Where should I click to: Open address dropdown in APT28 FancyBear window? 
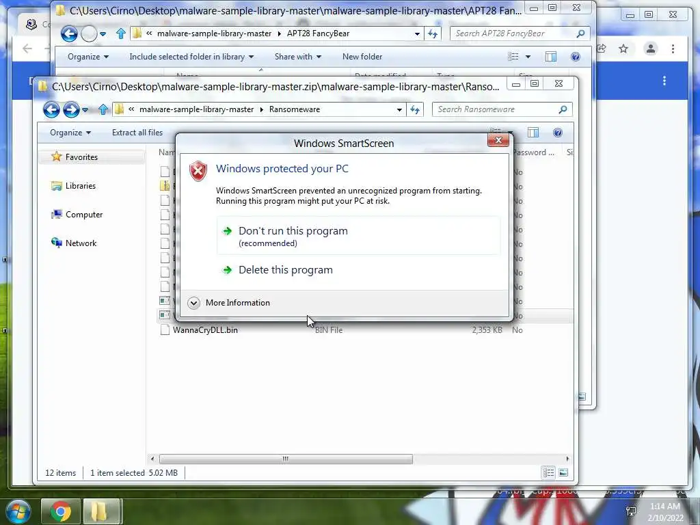(417, 33)
